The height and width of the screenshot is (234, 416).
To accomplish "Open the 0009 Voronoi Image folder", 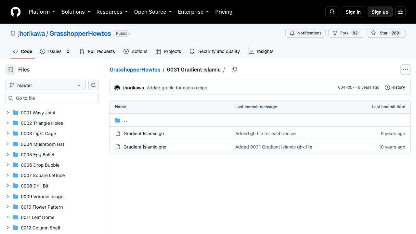I will [42, 196].
